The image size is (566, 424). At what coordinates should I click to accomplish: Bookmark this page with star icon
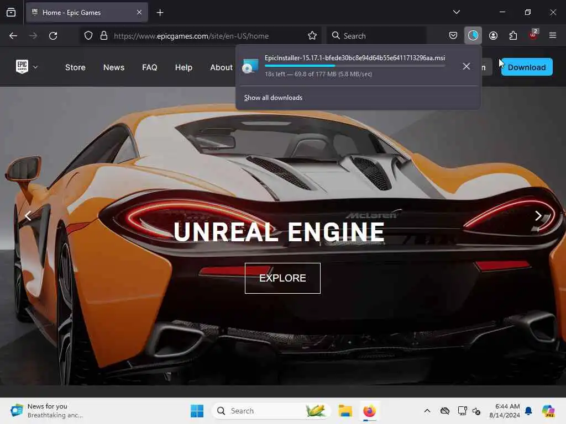[x=312, y=36]
